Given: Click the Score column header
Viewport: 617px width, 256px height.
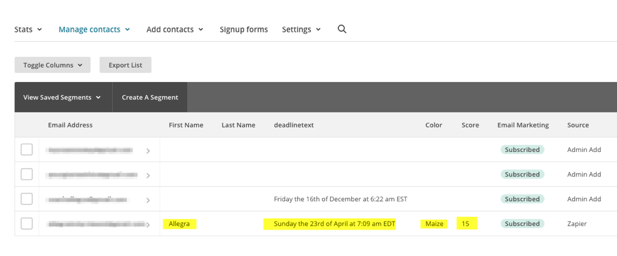Looking at the screenshot, I should 470,125.
